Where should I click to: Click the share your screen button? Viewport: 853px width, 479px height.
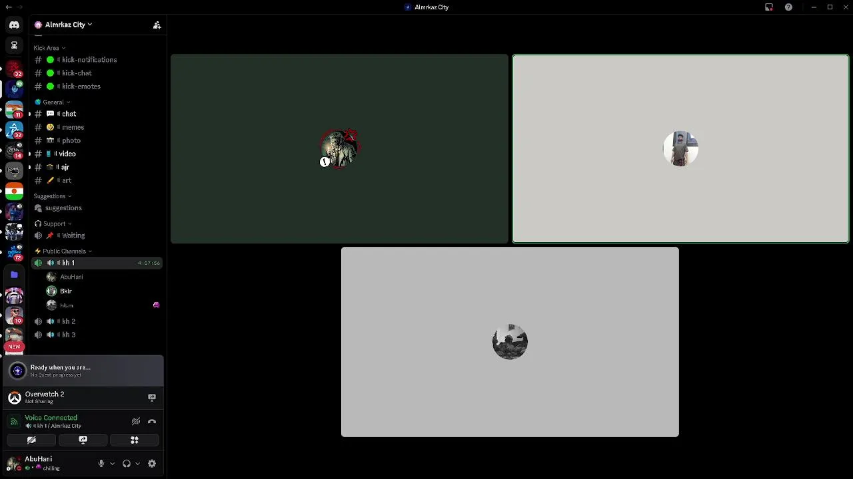click(83, 440)
